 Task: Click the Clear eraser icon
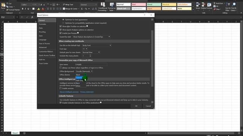[215, 9]
